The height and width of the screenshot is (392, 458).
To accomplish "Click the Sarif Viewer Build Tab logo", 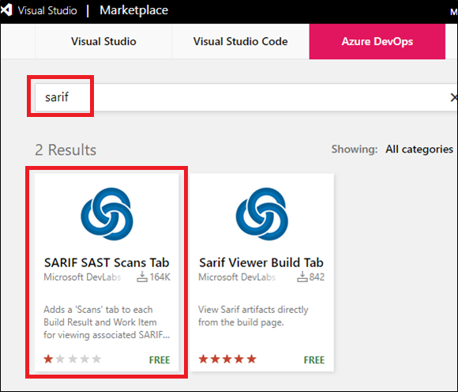I will [261, 214].
